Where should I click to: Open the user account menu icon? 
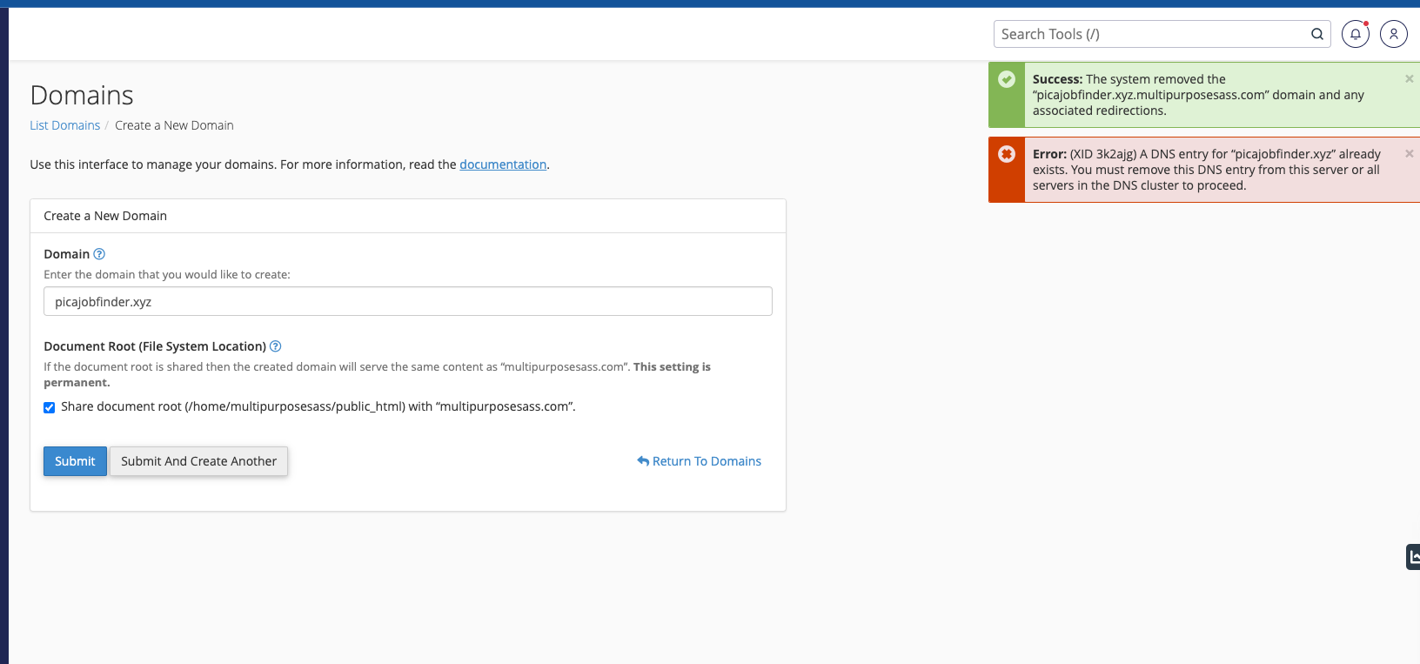1394,34
